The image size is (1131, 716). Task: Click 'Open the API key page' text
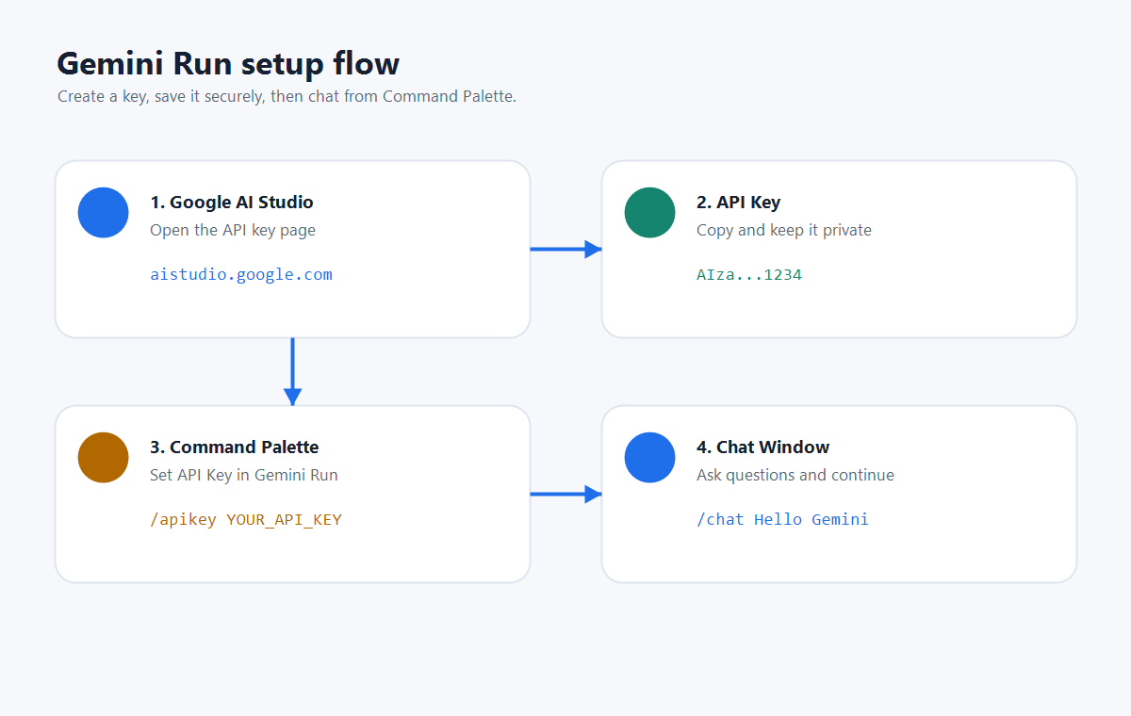pyautogui.click(x=233, y=230)
